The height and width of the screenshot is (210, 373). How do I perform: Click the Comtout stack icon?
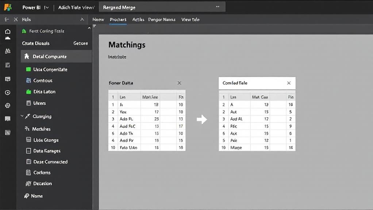28,80
